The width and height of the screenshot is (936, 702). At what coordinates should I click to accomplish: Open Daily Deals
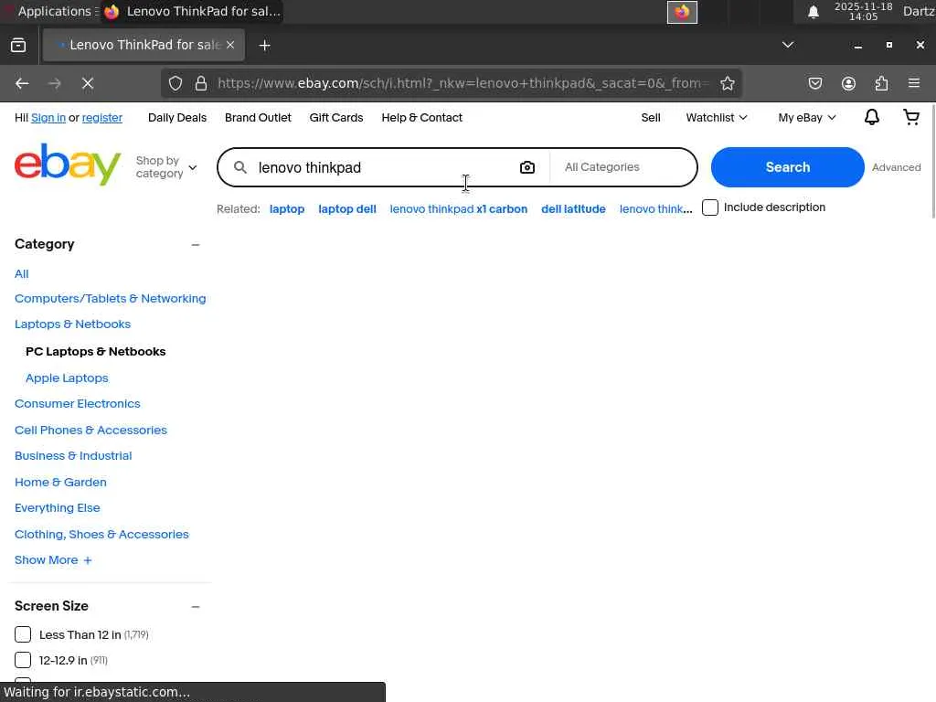coord(177,118)
